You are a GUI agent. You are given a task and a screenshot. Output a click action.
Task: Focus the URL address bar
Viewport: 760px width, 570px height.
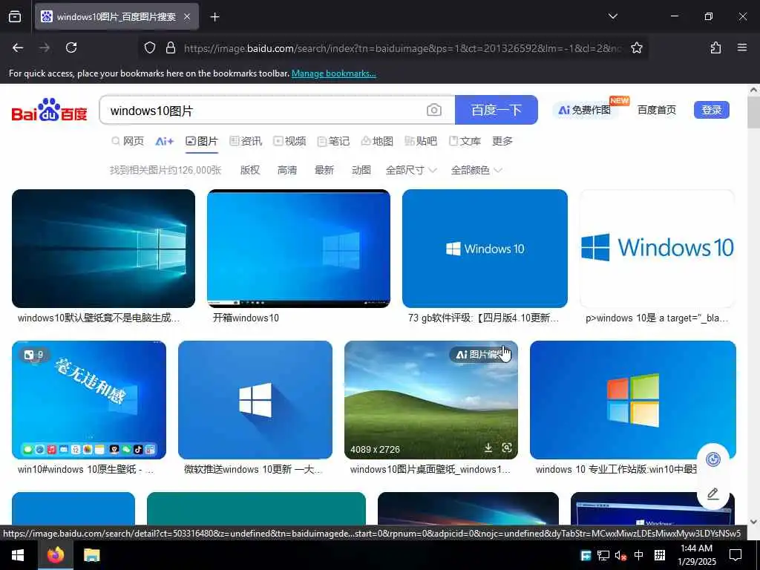click(x=402, y=48)
